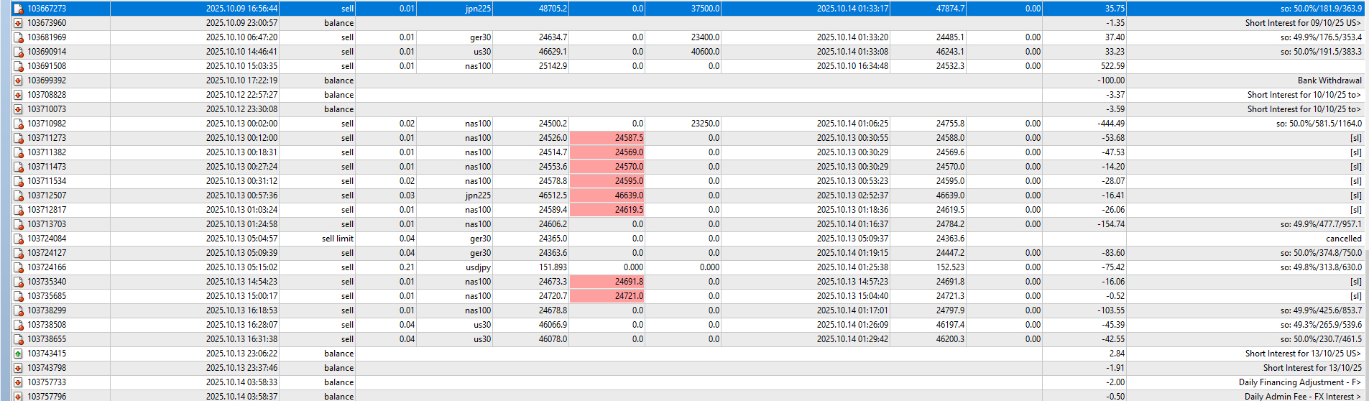Click the close time 2025.10.10 16:34:48
Viewport: 1369px width, 401px height.
tap(852, 66)
